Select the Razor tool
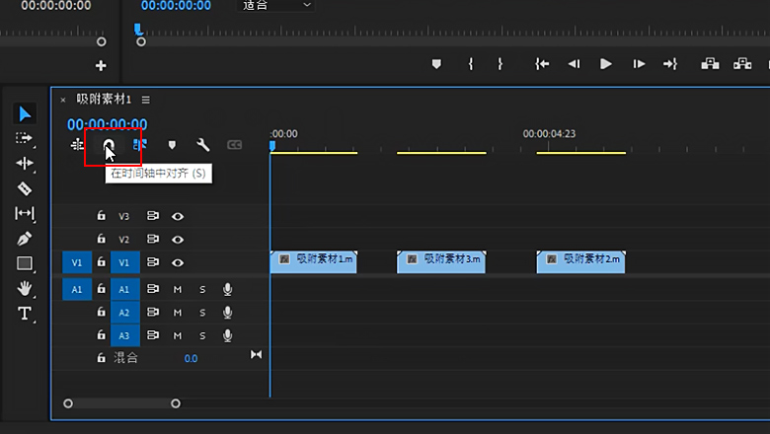770x434 pixels. pos(25,188)
